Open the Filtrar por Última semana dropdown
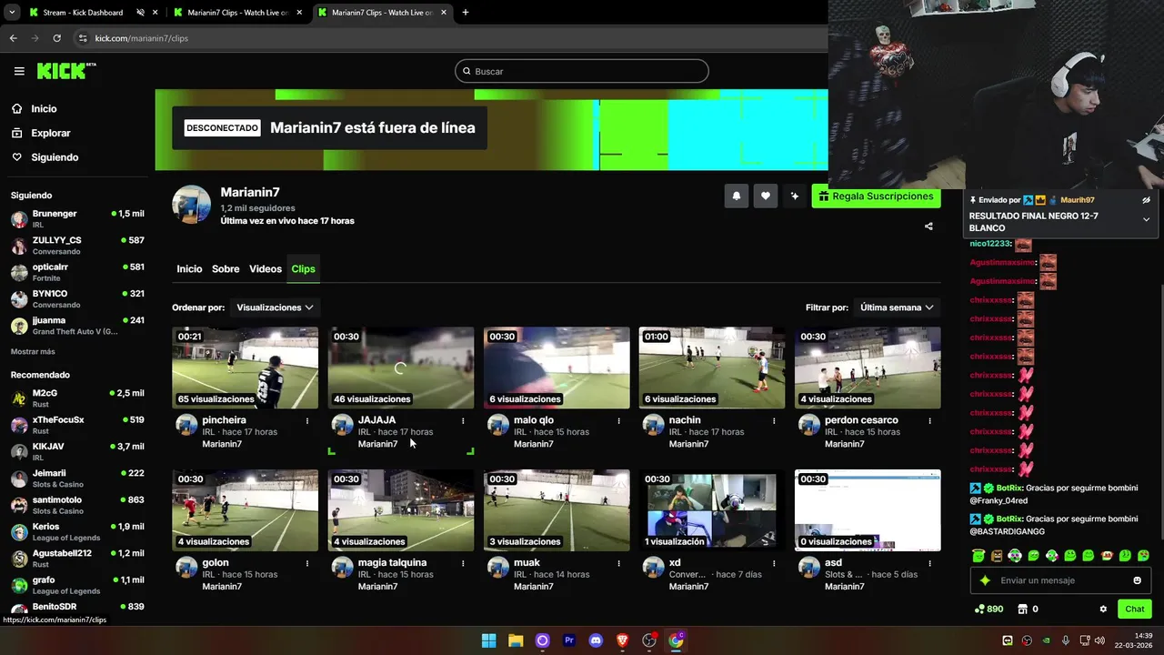This screenshot has width=1164, height=655. pyautogui.click(x=897, y=307)
